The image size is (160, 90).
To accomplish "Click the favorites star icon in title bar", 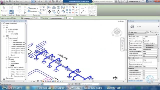I will [x=124, y=1].
